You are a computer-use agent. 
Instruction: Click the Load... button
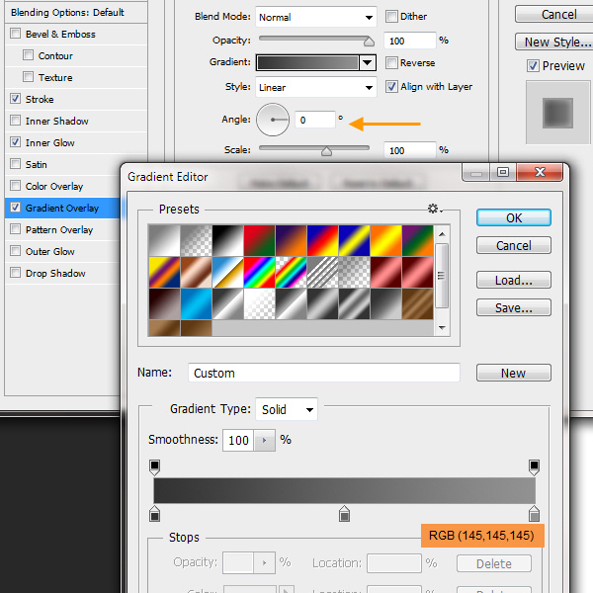513,281
